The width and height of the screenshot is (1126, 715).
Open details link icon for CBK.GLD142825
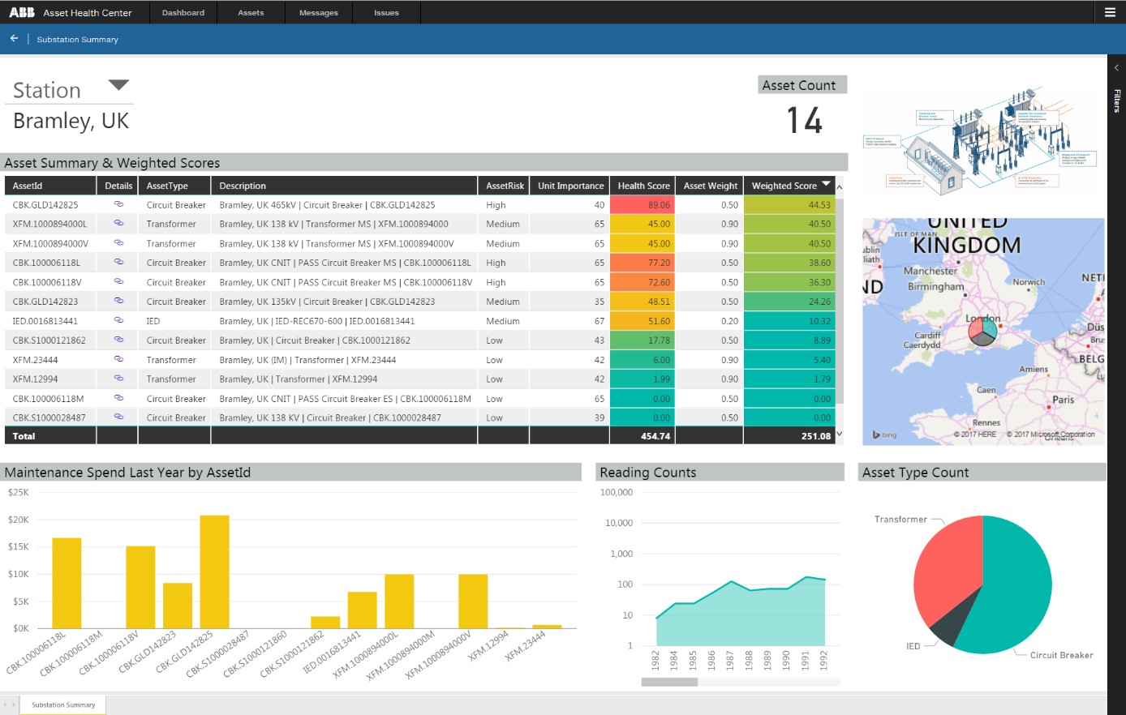(118, 204)
